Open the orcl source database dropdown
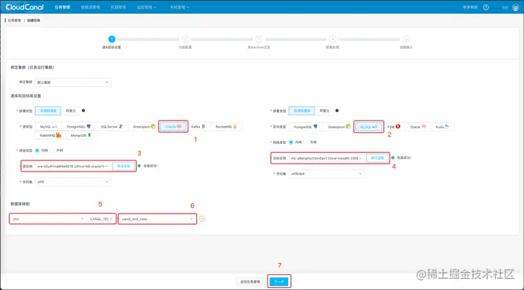The width and height of the screenshot is (524, 290). (48, 219)
